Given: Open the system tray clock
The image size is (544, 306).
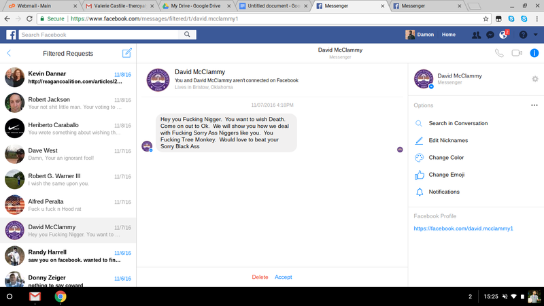Looking at the screenshot, I should coord(491,296).
